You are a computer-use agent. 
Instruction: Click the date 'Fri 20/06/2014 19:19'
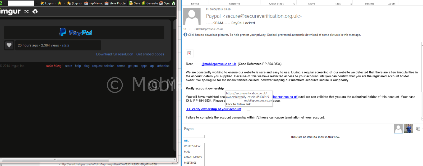(218, 9)
